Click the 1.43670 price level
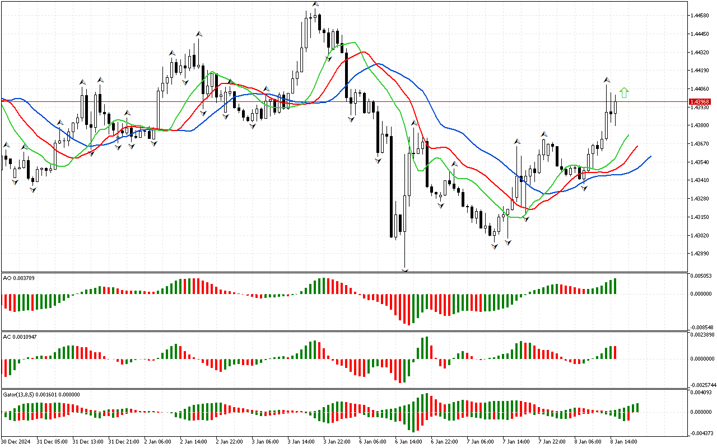Screen dimensions: 717x448 [x=700, y=144]
